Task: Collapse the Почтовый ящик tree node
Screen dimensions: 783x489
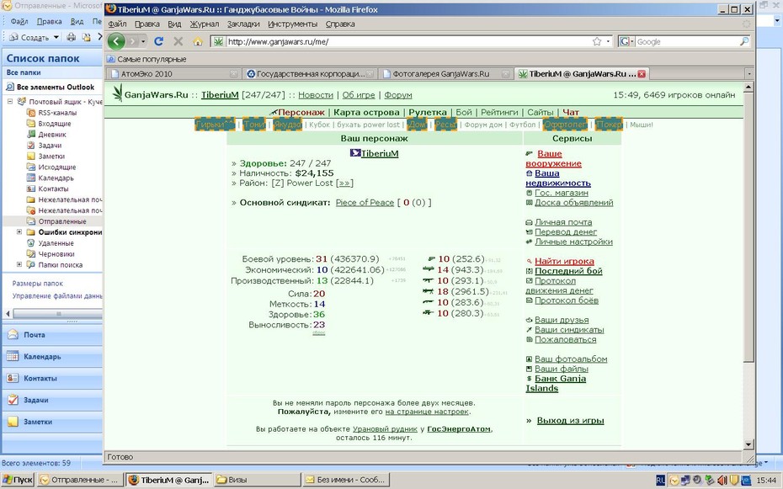Action: point(9,101)
